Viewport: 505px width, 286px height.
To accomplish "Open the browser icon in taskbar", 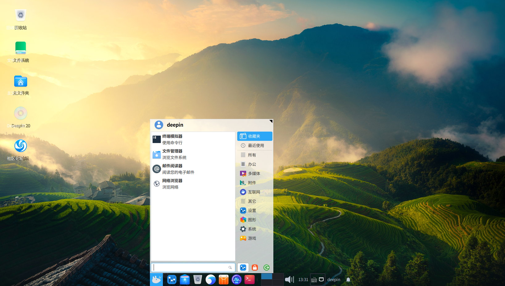I will point(211,280).
